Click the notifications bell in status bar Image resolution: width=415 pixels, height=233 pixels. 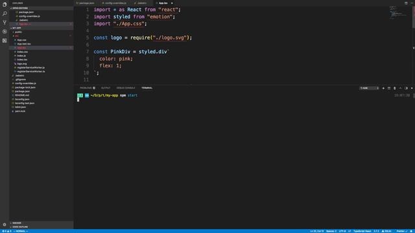coord(412,231)
